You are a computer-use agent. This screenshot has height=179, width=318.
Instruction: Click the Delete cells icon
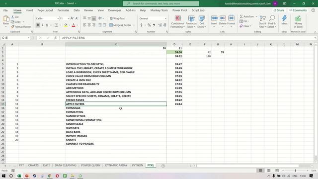tap(223, 19)
